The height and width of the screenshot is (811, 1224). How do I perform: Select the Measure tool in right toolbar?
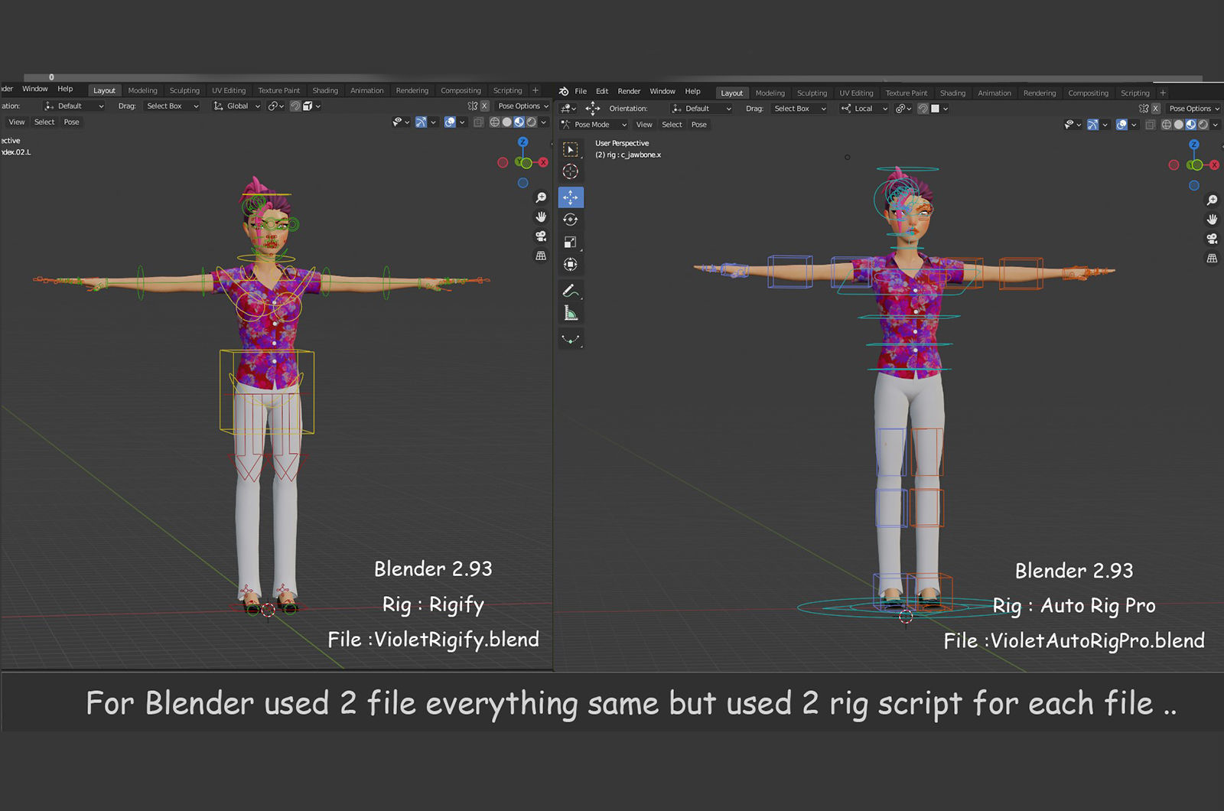coord(571,313)
